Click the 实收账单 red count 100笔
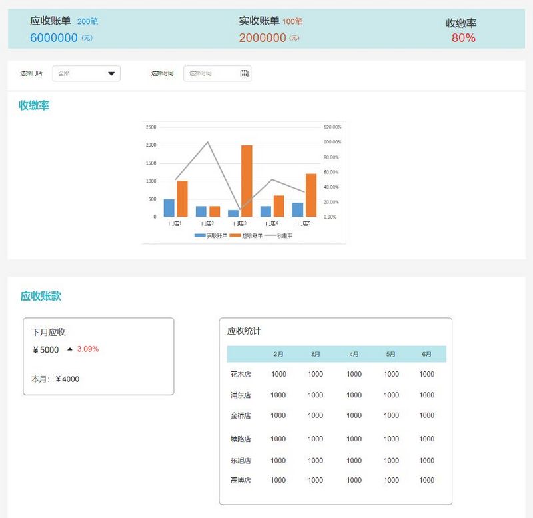 291,20
